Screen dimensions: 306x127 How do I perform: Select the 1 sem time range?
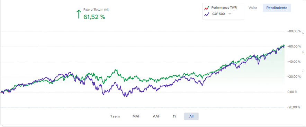click(x=115, y=116)
